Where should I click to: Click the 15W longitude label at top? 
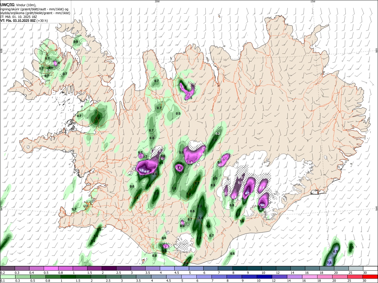313,1
